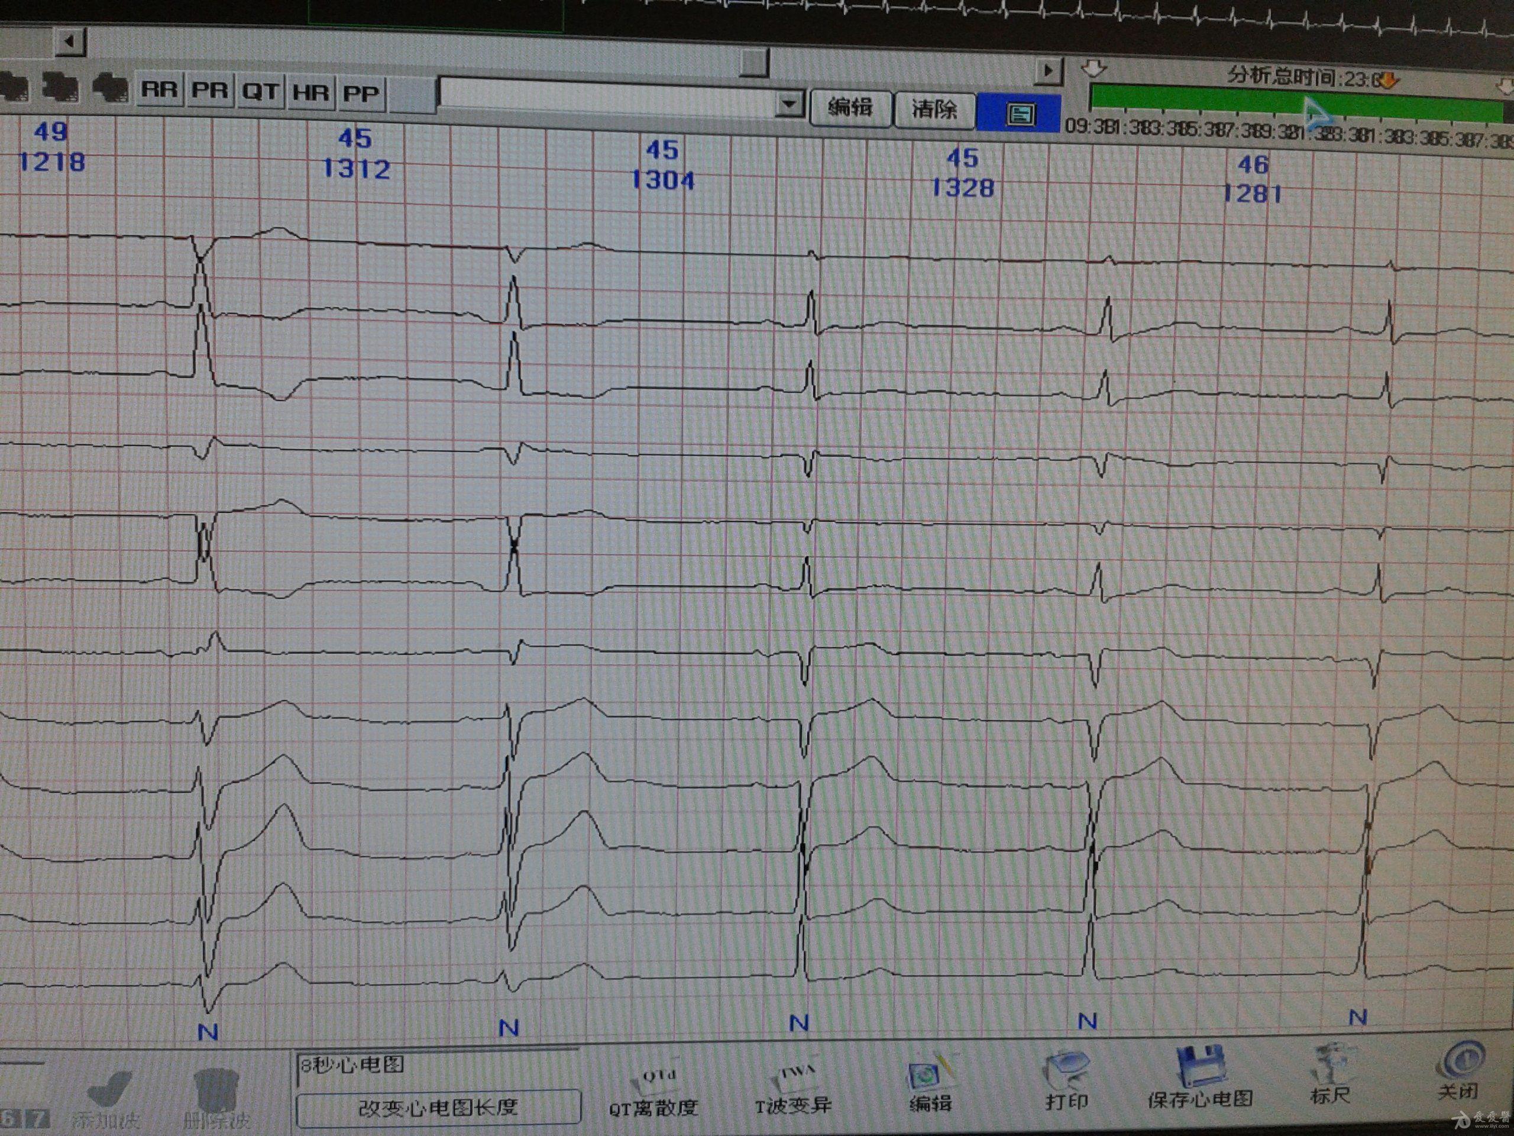This screenshot has height=1136, width=1514.
Task: Click the orange arrow beside 分析总时间
Action: click(x=1387, y=82)
